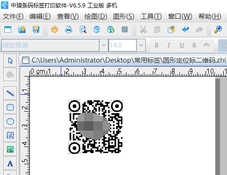Image resolution: width=227 pixels, height=175 pixels.
Task: Choose the text tool marked A
Action: 10,163
